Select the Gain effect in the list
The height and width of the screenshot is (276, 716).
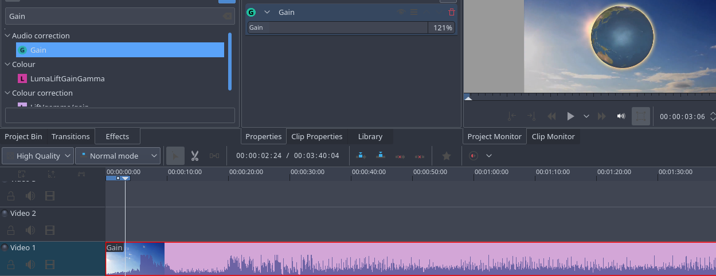(x=120, y=50)
